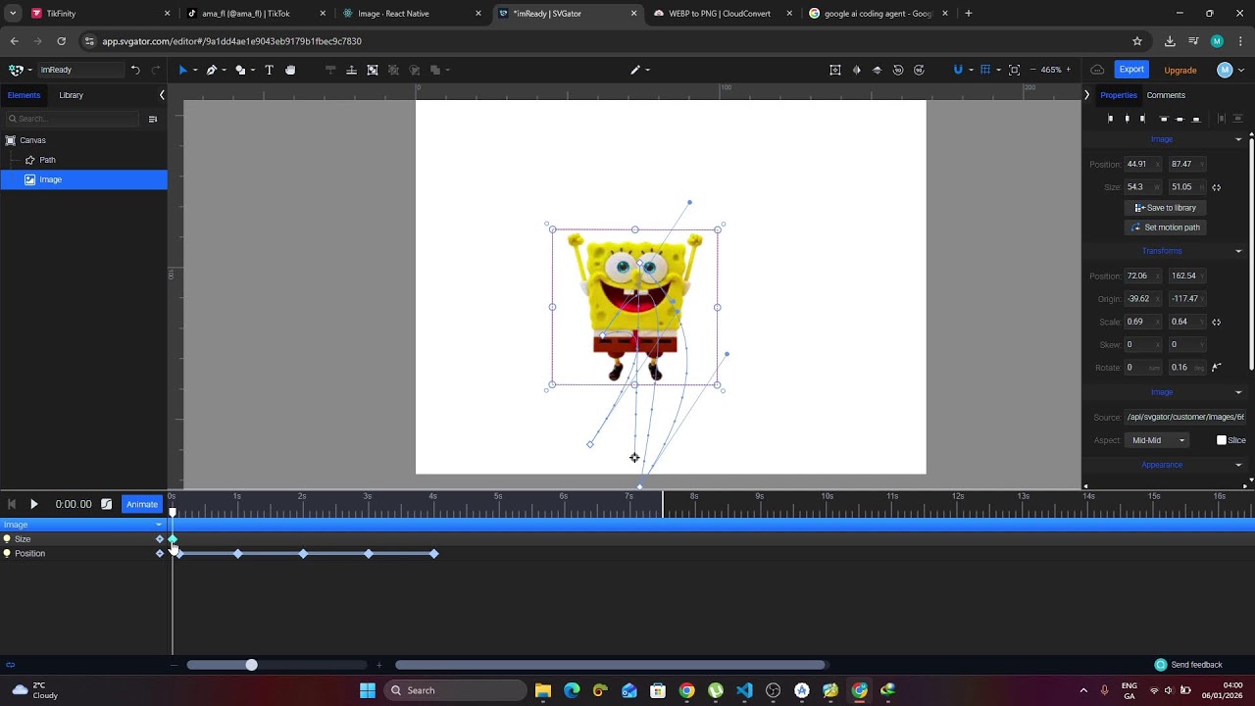Click the Upgrade link
The width and height of the screenshot is (1255, 706).
tap(1180, 71)
